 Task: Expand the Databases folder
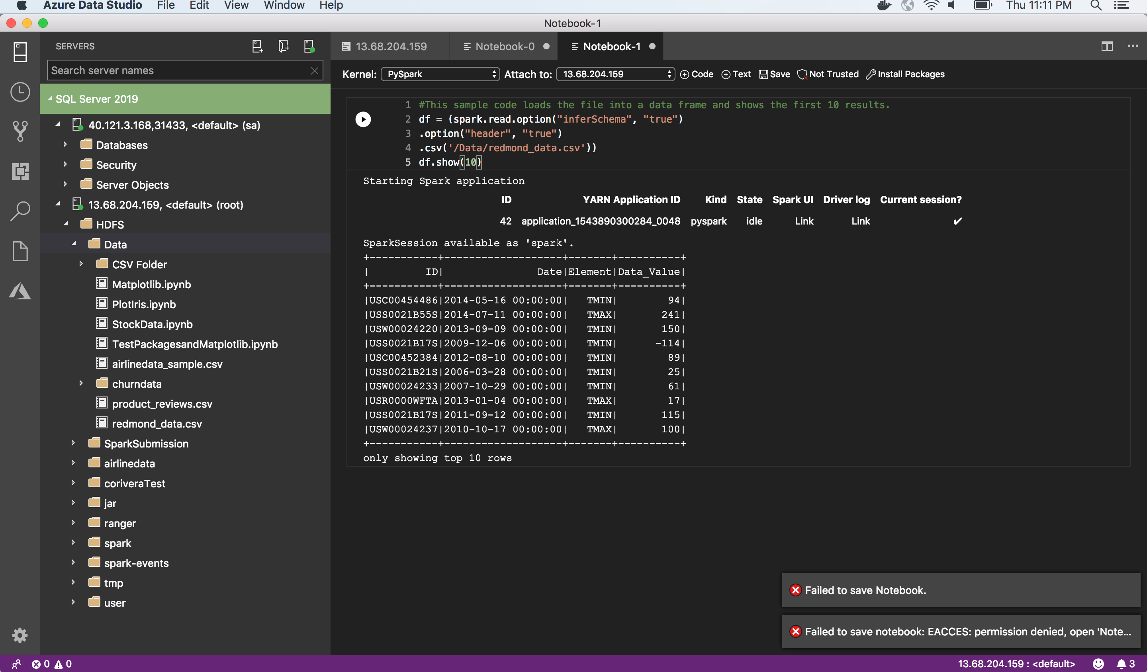click(65, 145)
